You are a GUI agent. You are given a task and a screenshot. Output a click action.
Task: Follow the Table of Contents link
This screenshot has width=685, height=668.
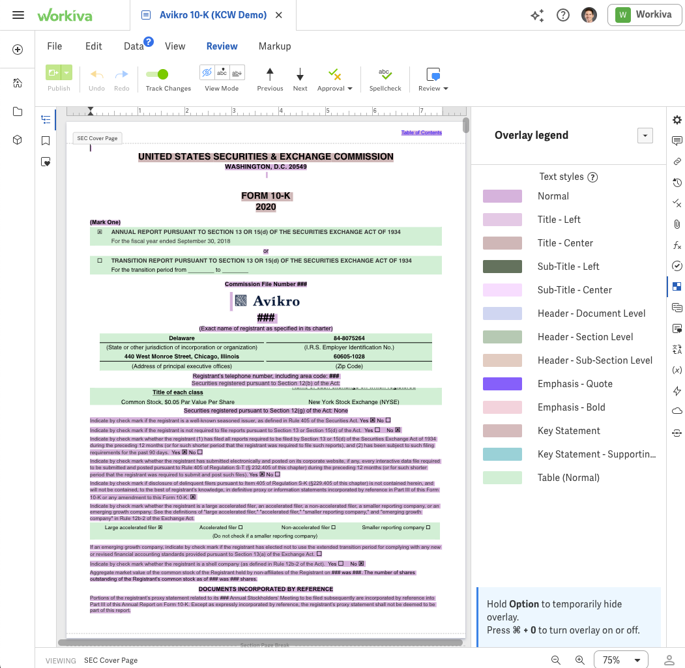422,132
